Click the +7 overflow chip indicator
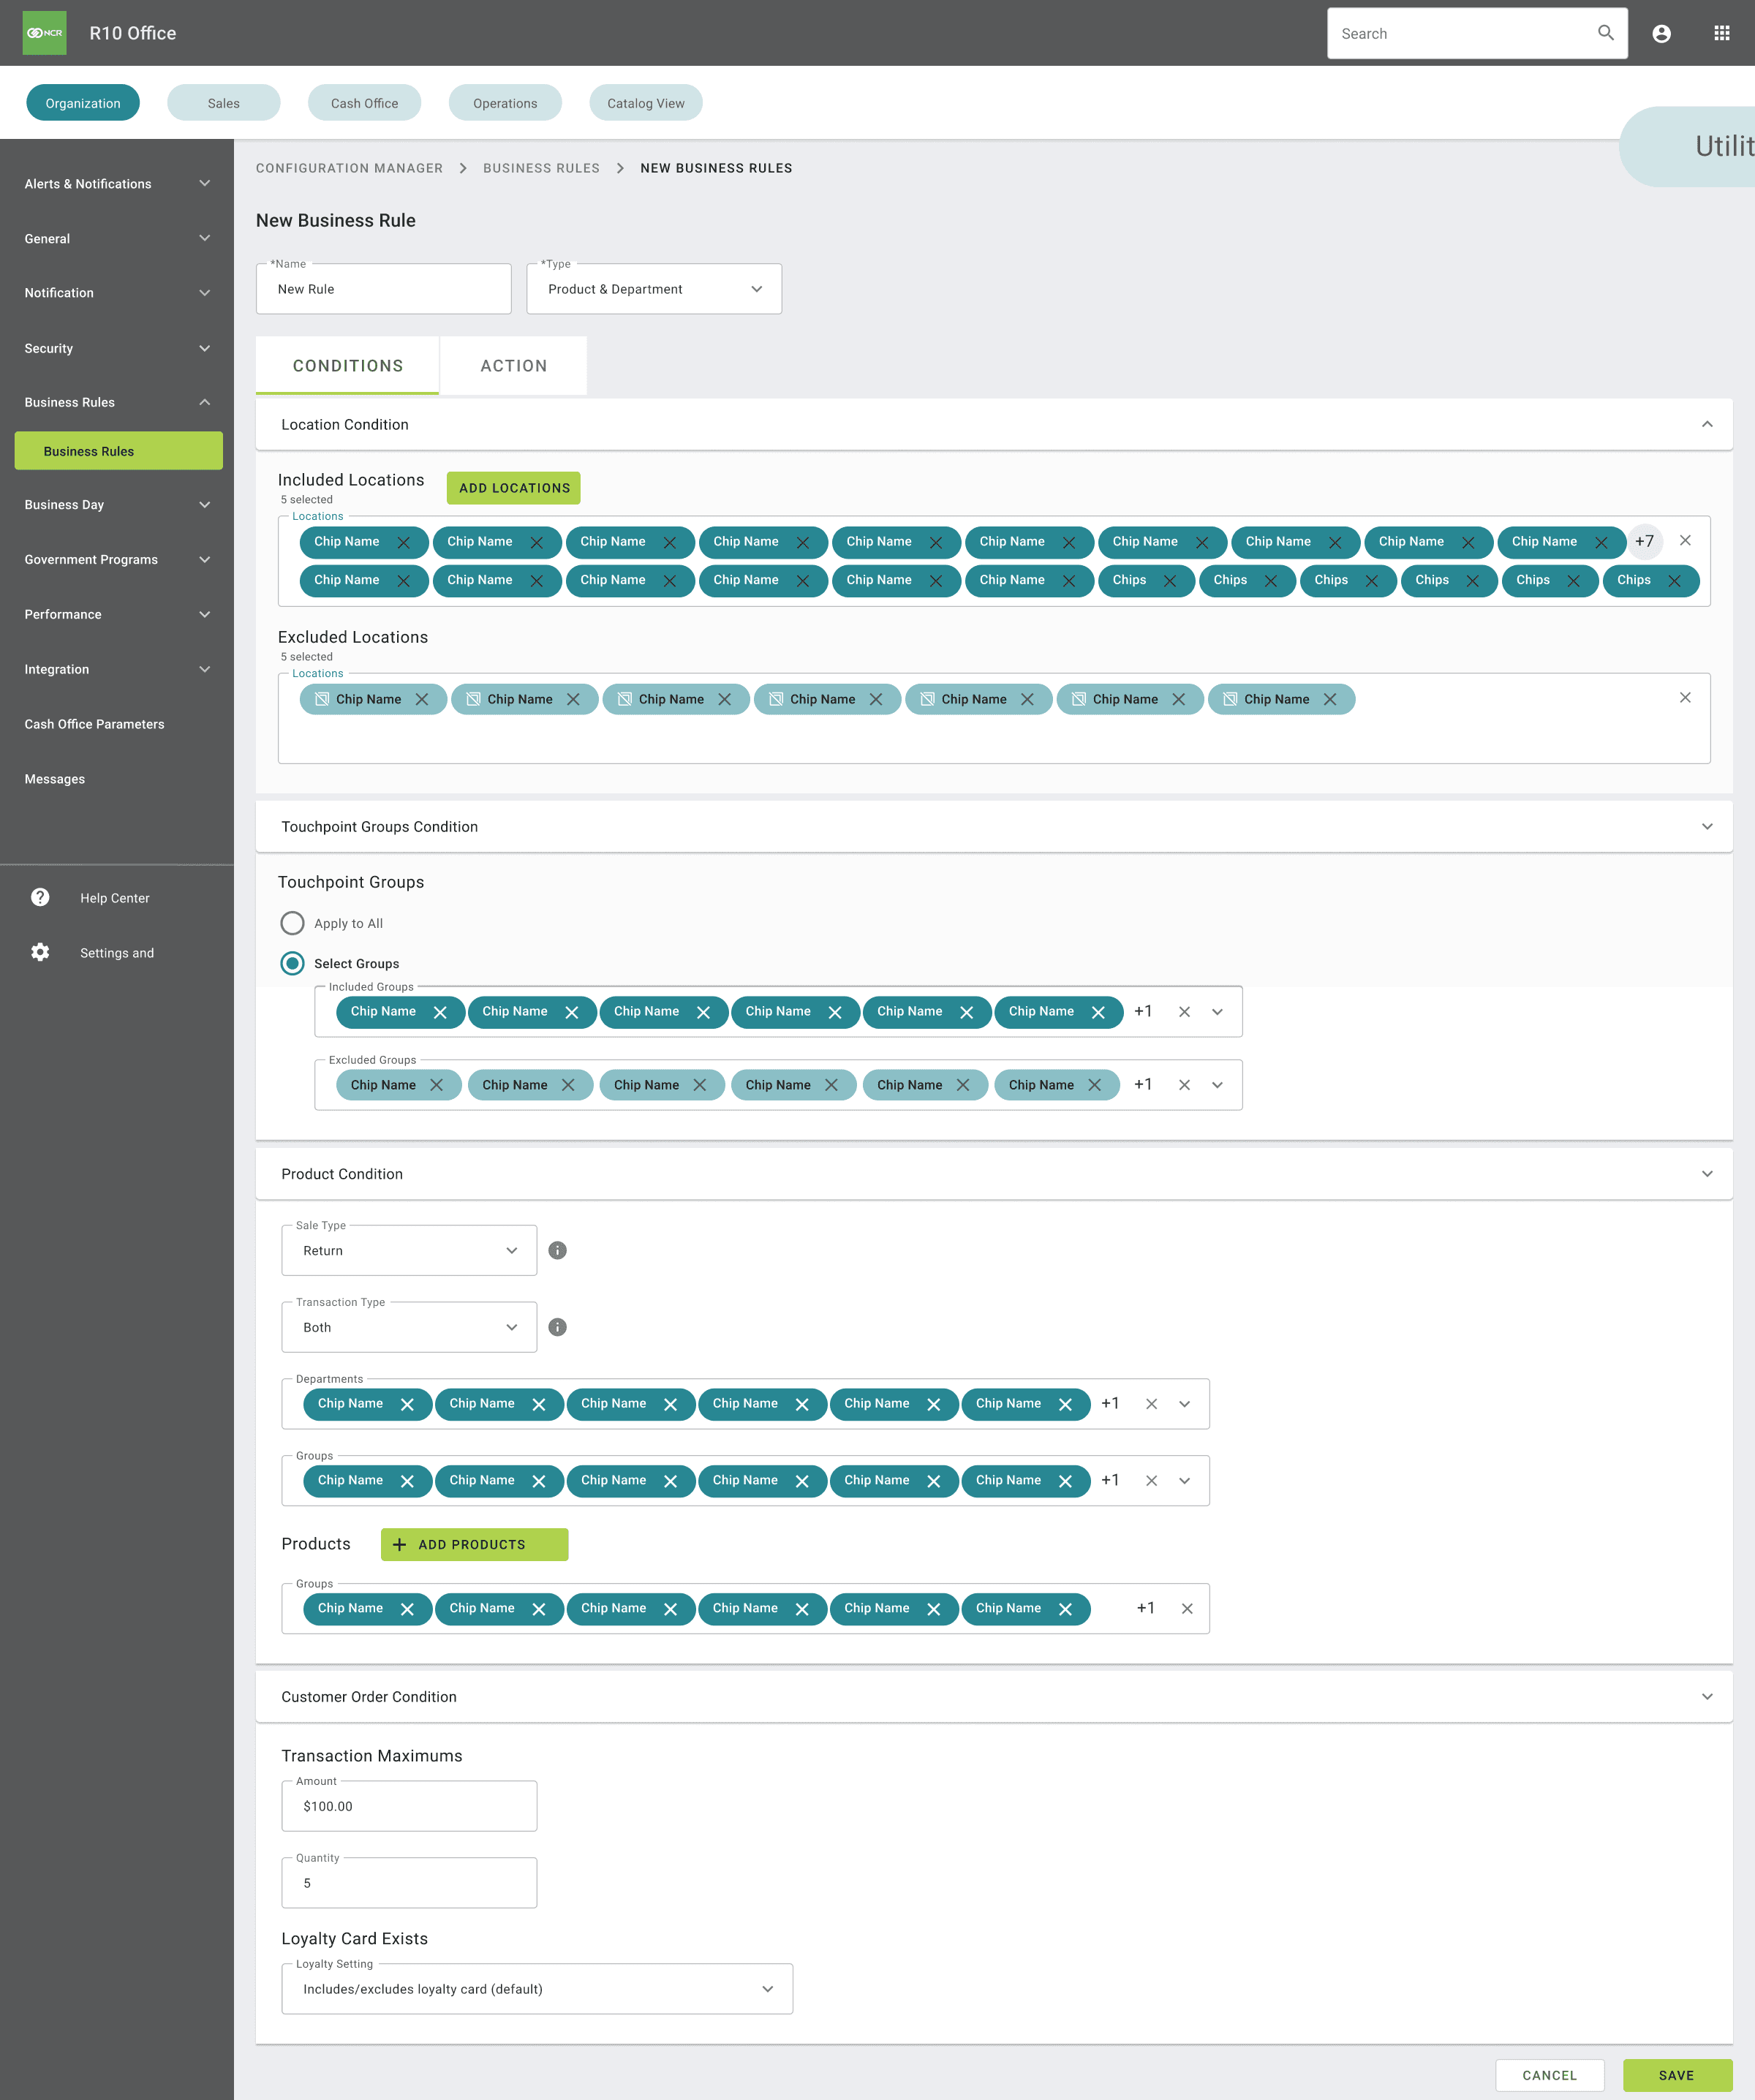The width and height of the screenshot is (1755, 2100). click(x=1644, y=541)
